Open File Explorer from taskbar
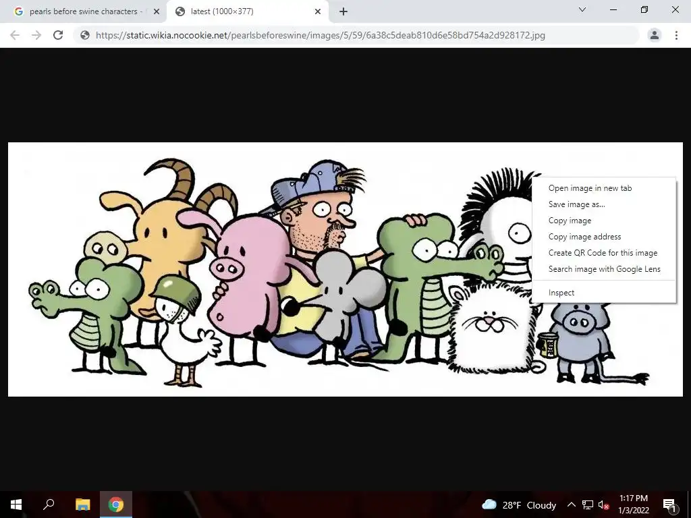This screenshot has height=518, width=691. tap(82, 505)
